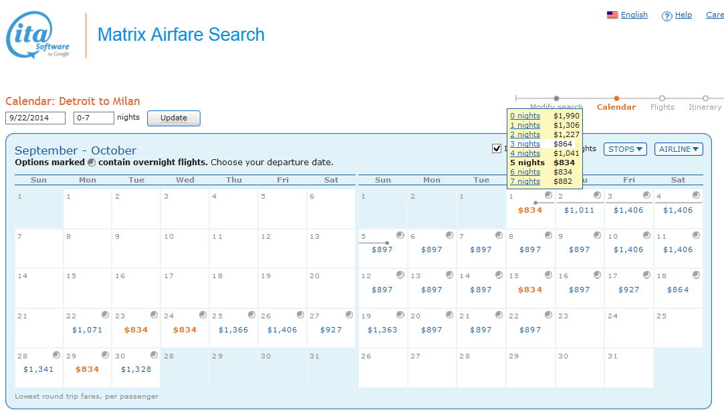This screenshot has height=420, width=724.
Task: Click the Help question mark icon
Action: coord(667,16)
